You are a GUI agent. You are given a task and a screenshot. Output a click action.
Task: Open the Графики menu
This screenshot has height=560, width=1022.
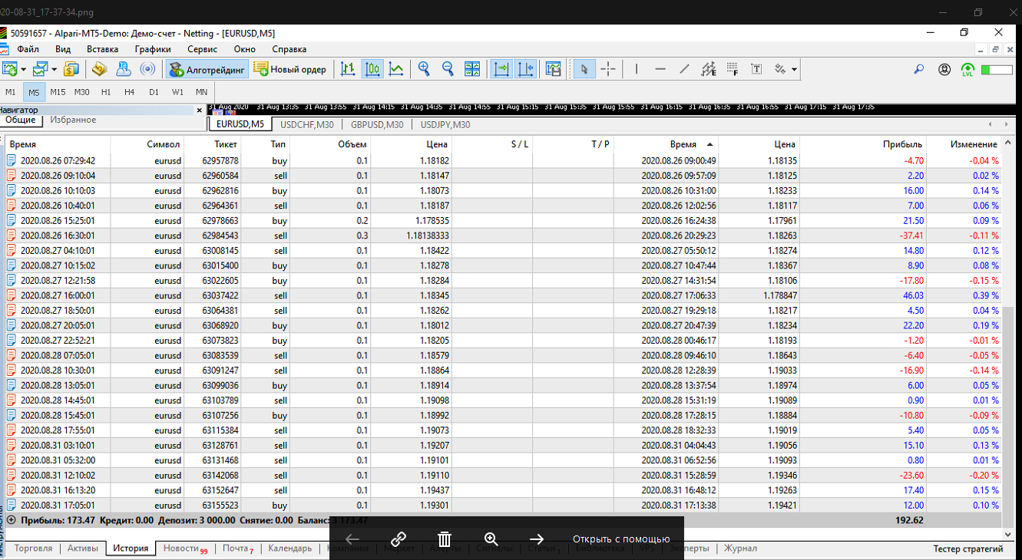point(153,49)
